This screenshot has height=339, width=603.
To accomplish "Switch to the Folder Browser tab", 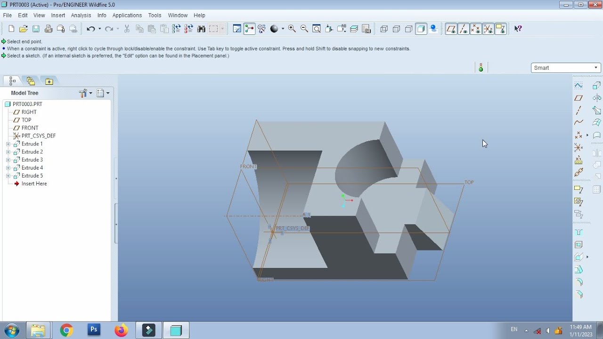I will click(x=31, y=81).
